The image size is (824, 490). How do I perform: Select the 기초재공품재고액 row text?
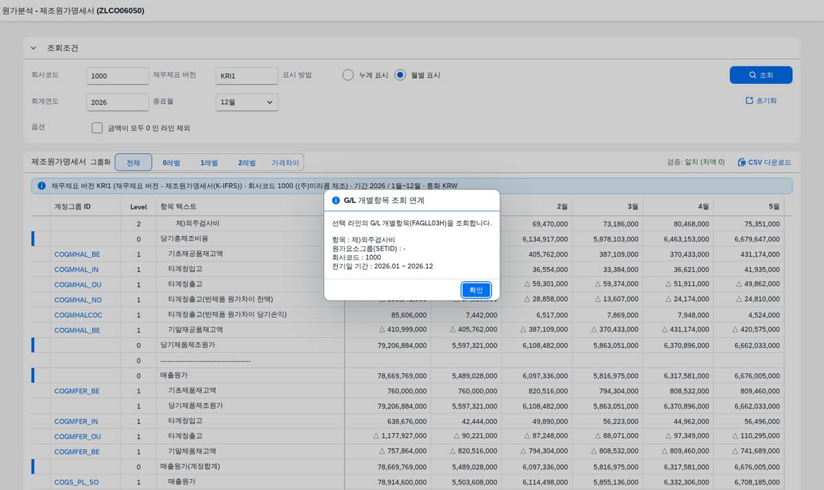pyautogui.click(x=195, y=254)
